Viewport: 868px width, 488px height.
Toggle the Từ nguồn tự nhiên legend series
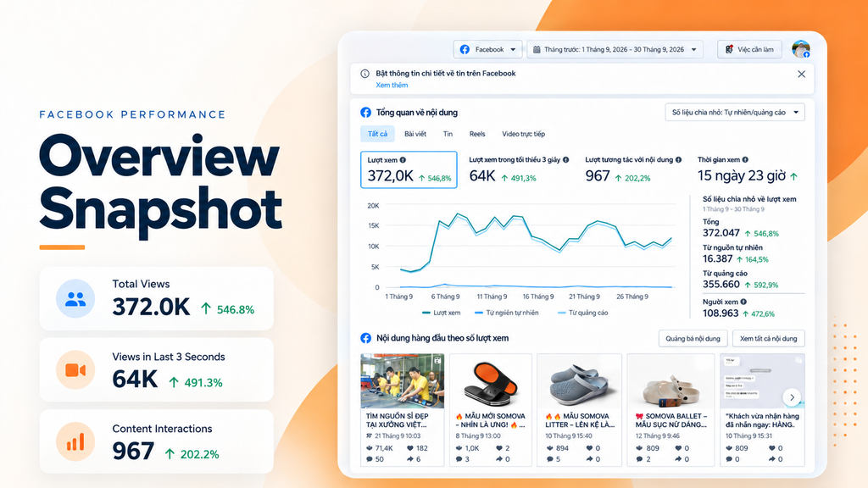click(x=507, y=313)
